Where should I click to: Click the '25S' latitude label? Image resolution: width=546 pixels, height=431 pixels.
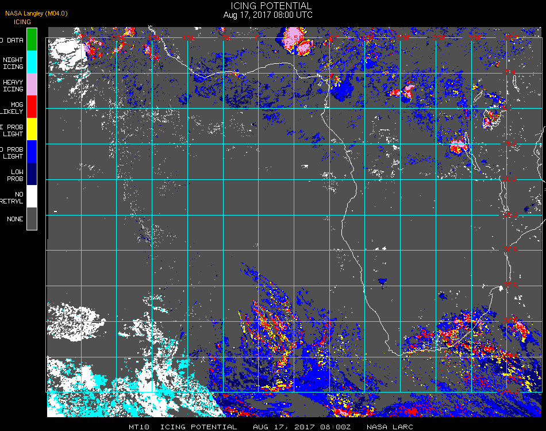click(x=510, y=285)
